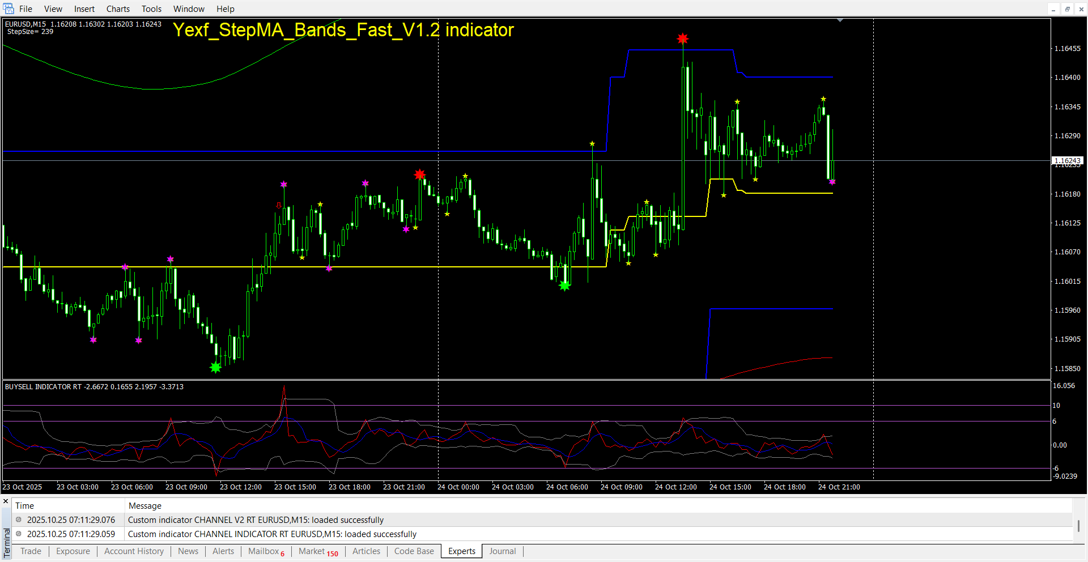Open the Insert menu
Viewport: 1088px width, 562px height.
(84, 9)
